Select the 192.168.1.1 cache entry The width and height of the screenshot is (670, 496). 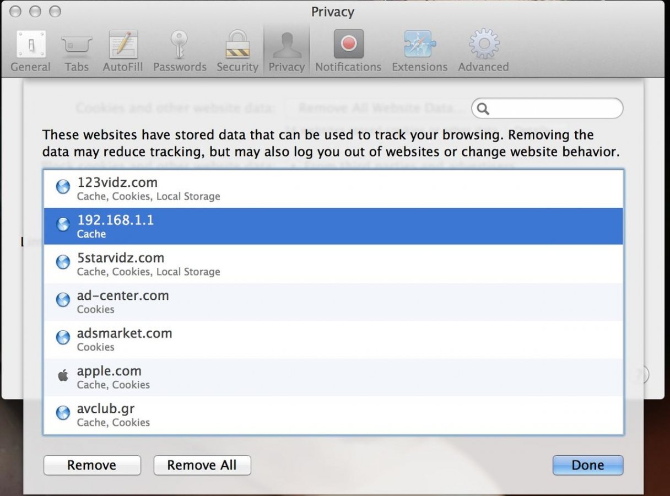tap(333, 226)
